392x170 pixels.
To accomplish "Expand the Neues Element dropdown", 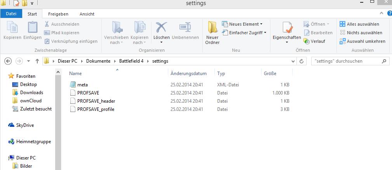I will 243,24.
